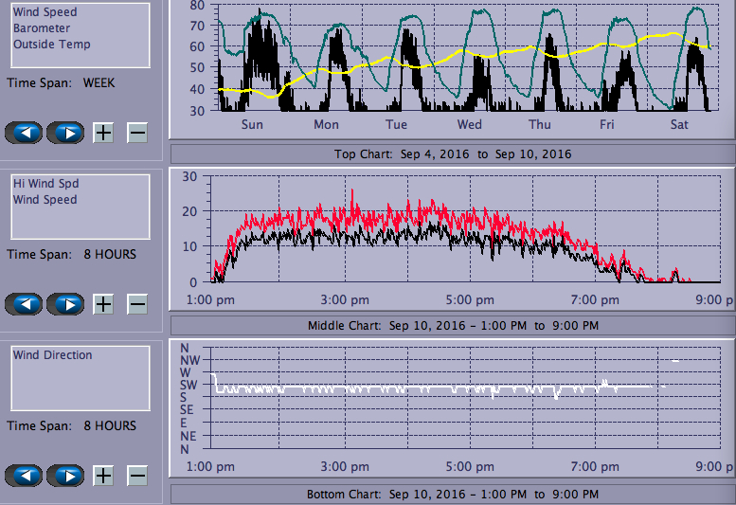Increase the middle chart's time span
The image size is (736, 505).
(x=103, y=304)
